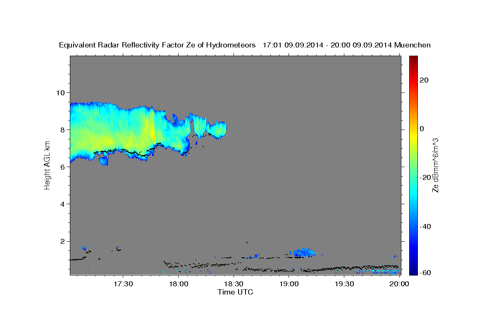Click the colorbar value -40

[x=425, y=226]
